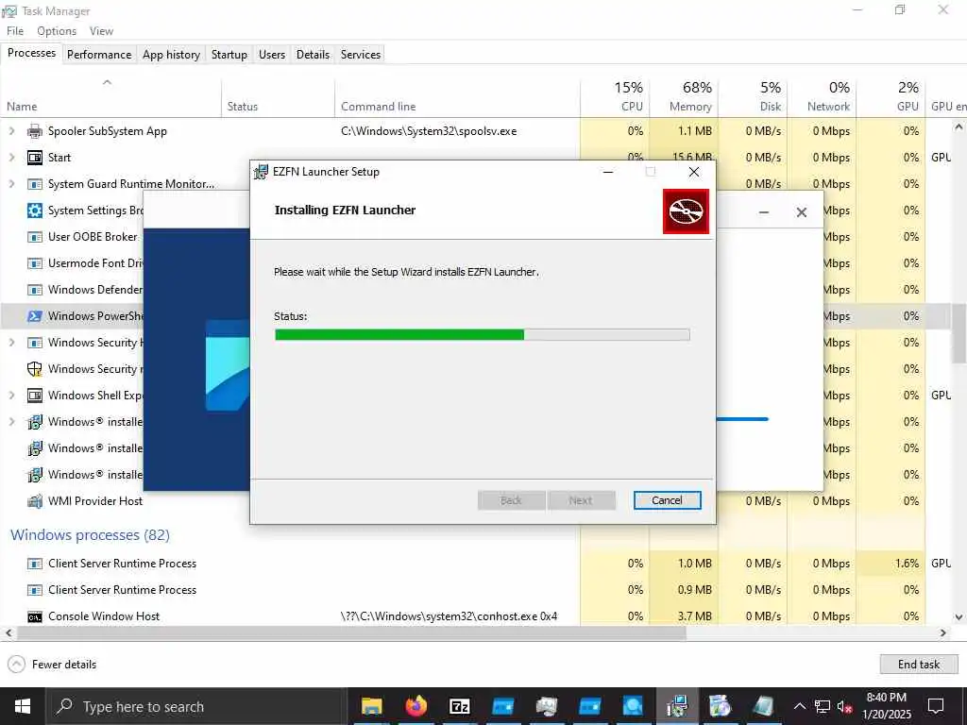Sort by the GPU column header

[x=891, y=98]
